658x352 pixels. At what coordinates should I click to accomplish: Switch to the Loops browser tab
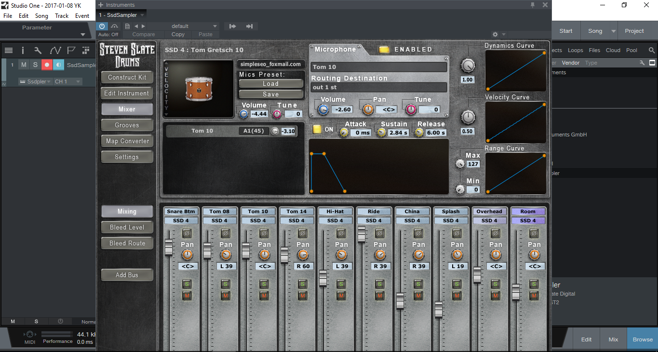tap(575, 50)
